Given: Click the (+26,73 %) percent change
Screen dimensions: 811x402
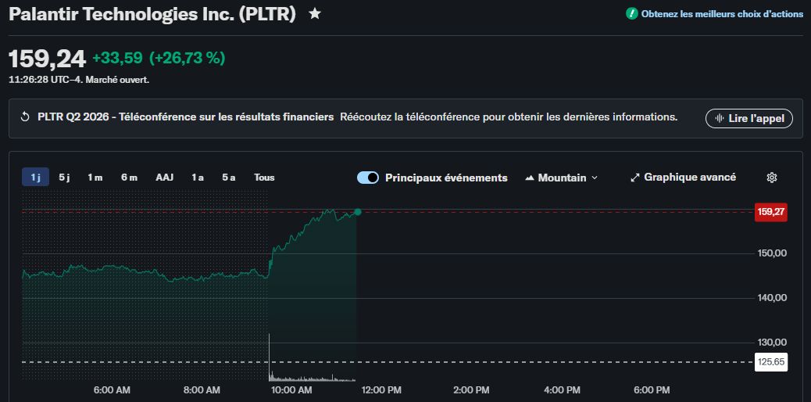Looking at the screenshot, I should 188,58.
